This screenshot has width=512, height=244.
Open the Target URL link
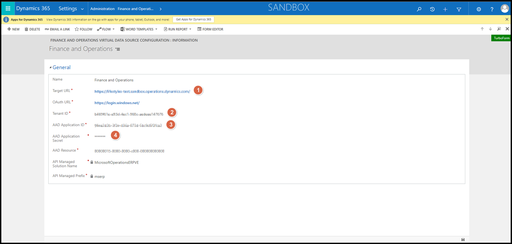pyautogui.click(x=142, y=91)
